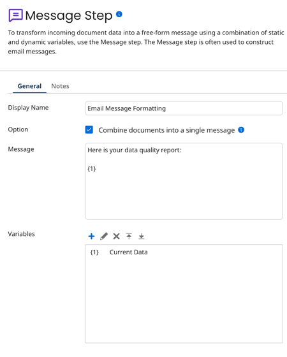The width and height of the screenshot is (287, 357).
Task: Click the Message Step heading text
Action: 69,15
